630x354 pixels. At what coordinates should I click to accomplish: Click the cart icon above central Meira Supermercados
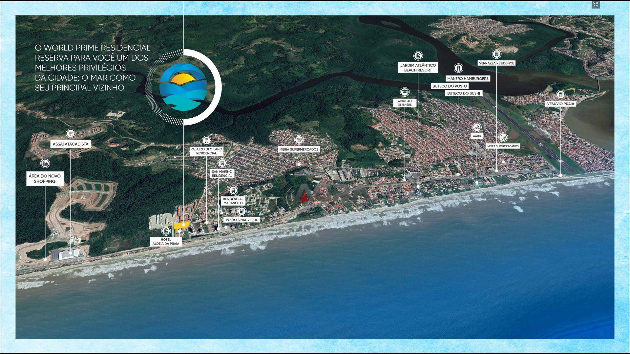coord(299,140)
